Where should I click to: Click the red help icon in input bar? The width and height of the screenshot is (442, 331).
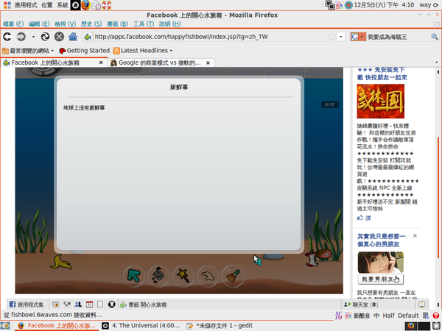pos(435,316)
